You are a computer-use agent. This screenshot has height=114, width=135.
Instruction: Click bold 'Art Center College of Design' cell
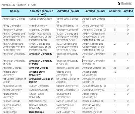(41, 80)
